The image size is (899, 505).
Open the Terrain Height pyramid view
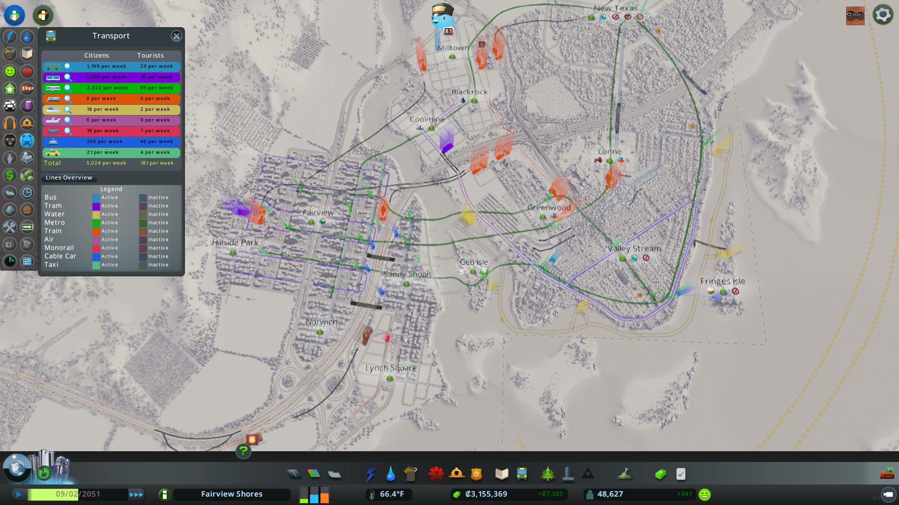[10, 209]
